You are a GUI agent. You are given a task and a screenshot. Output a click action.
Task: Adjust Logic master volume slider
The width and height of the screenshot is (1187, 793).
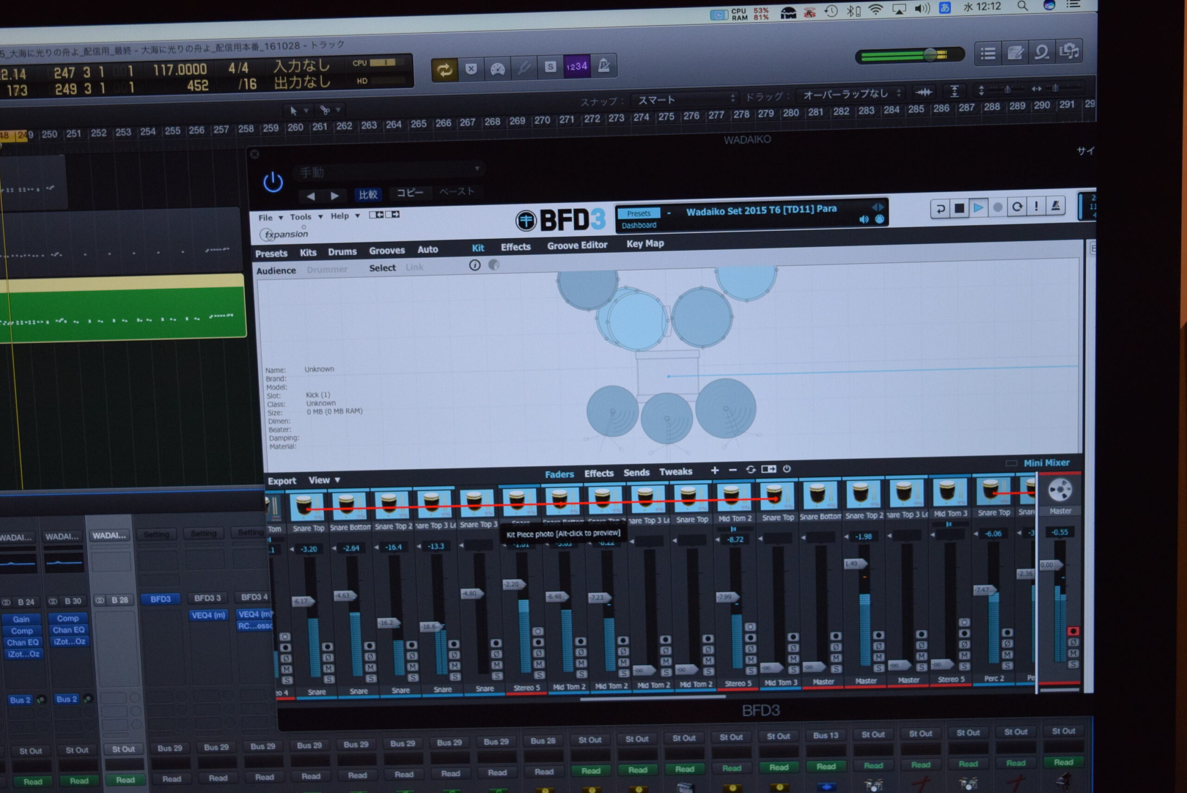pyautogui.click(x=930, y=55)
